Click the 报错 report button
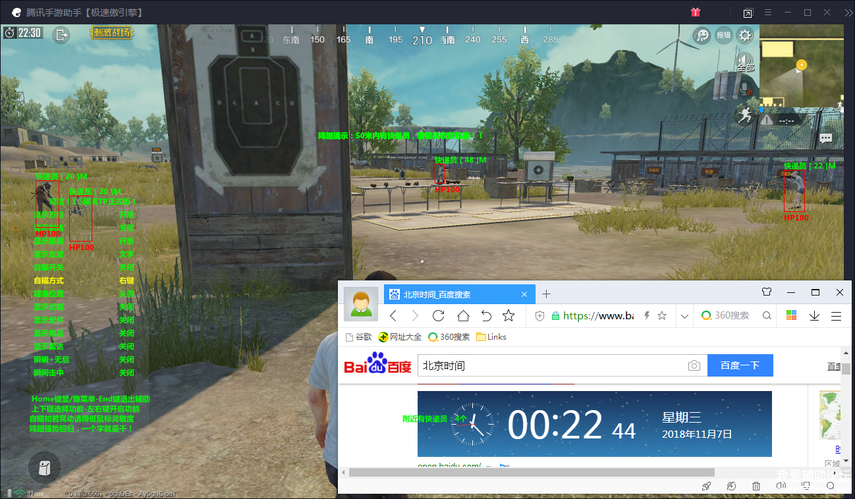This screenshot has height=499, width=855. [x=723, y=35]
